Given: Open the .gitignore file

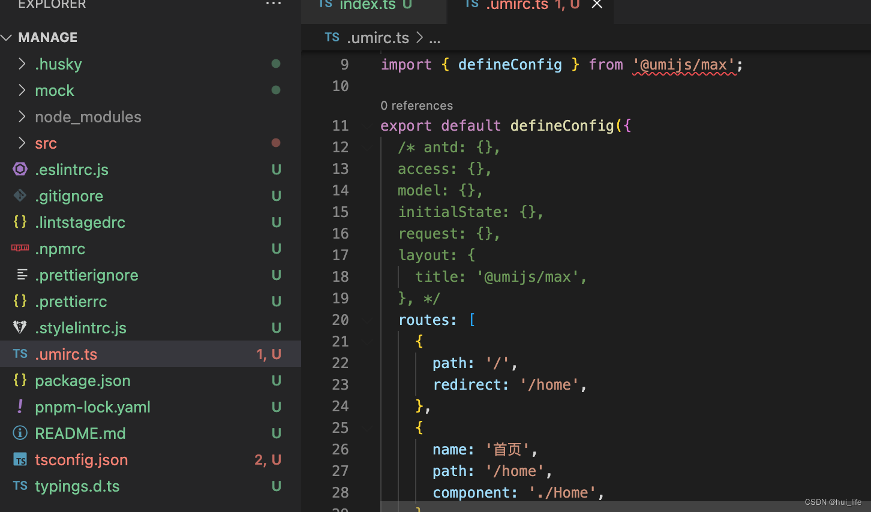Looking at the screenshot, I should (69, 196).
